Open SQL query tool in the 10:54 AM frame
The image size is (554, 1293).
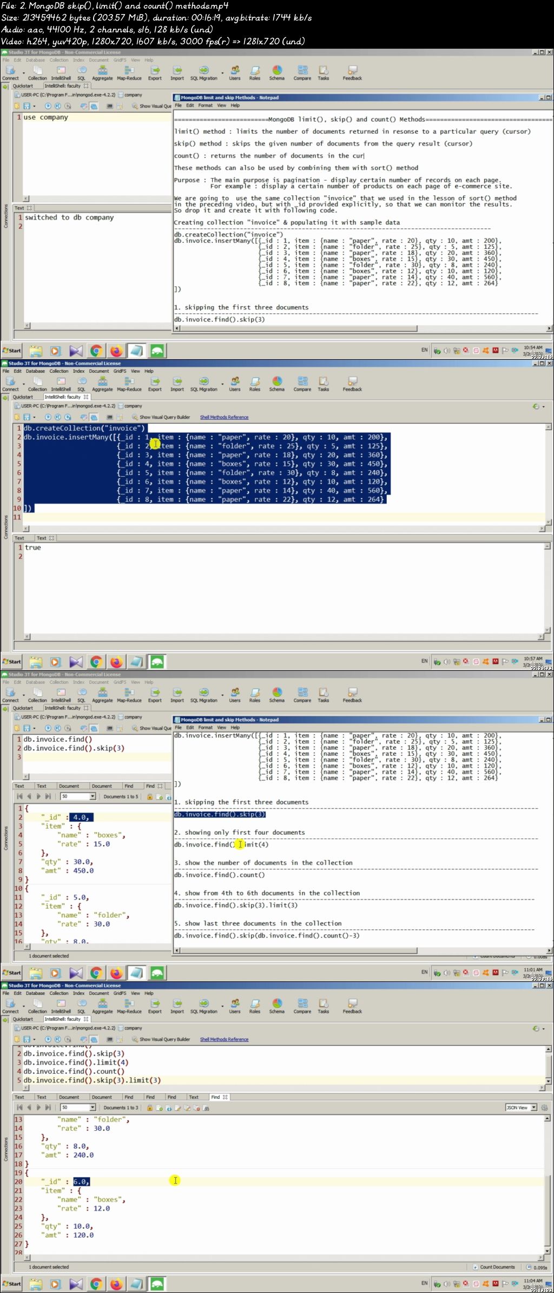tap(81, 72)
